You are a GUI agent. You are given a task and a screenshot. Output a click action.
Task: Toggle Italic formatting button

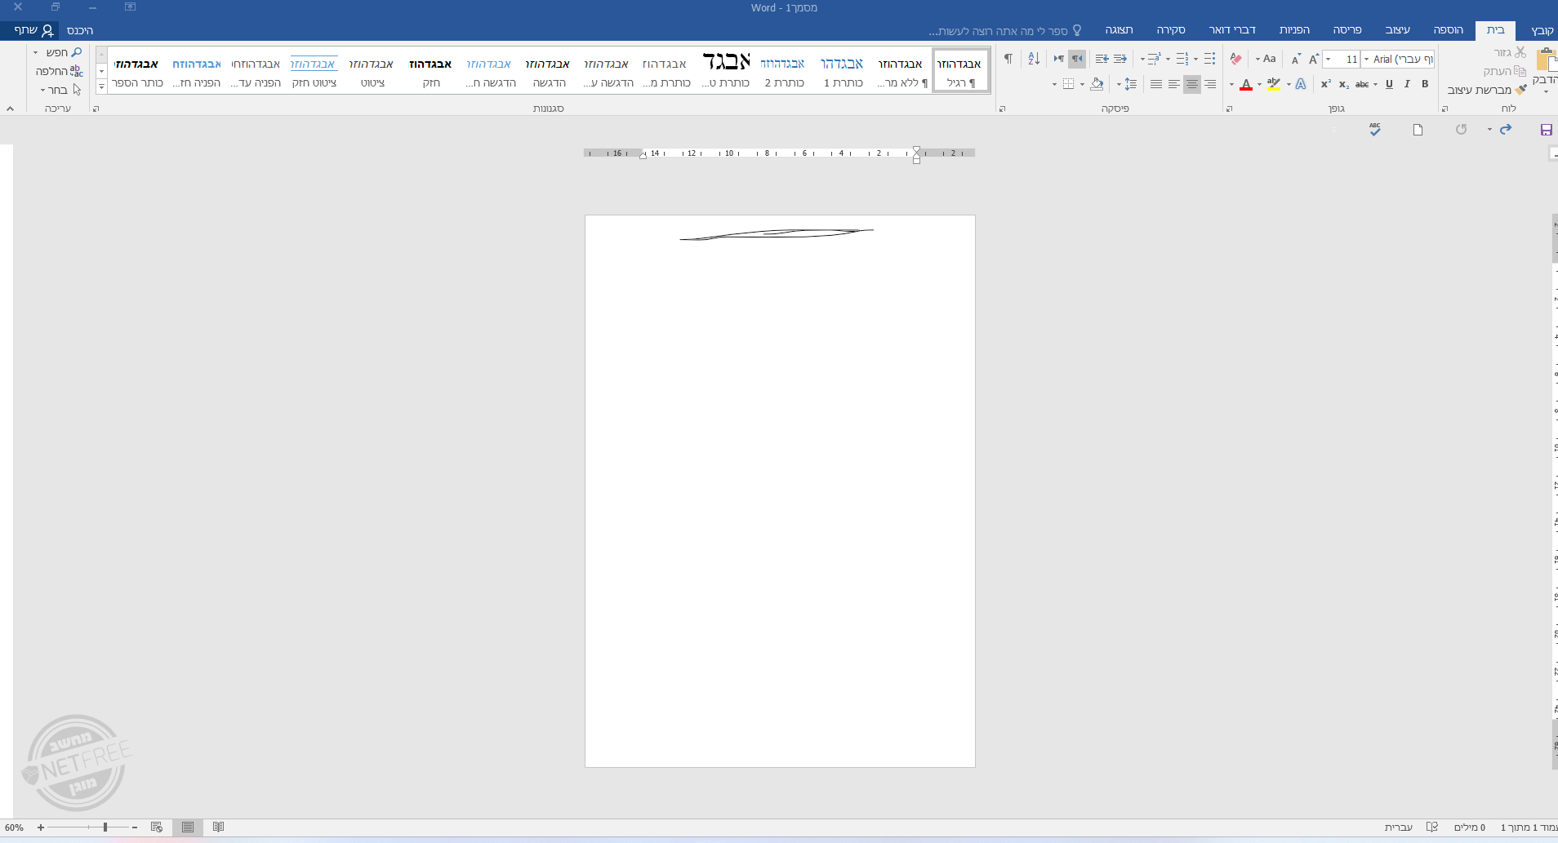[1407, 84]
